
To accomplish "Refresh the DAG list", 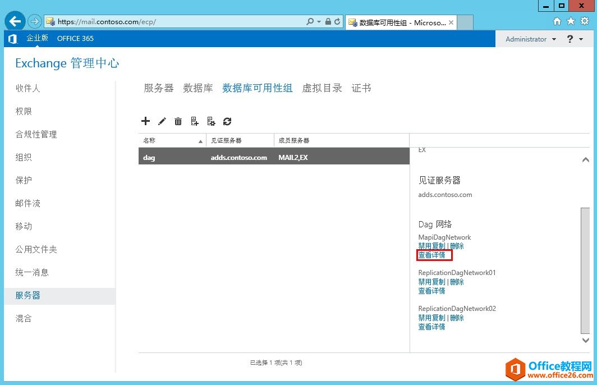I will [228, 121].
